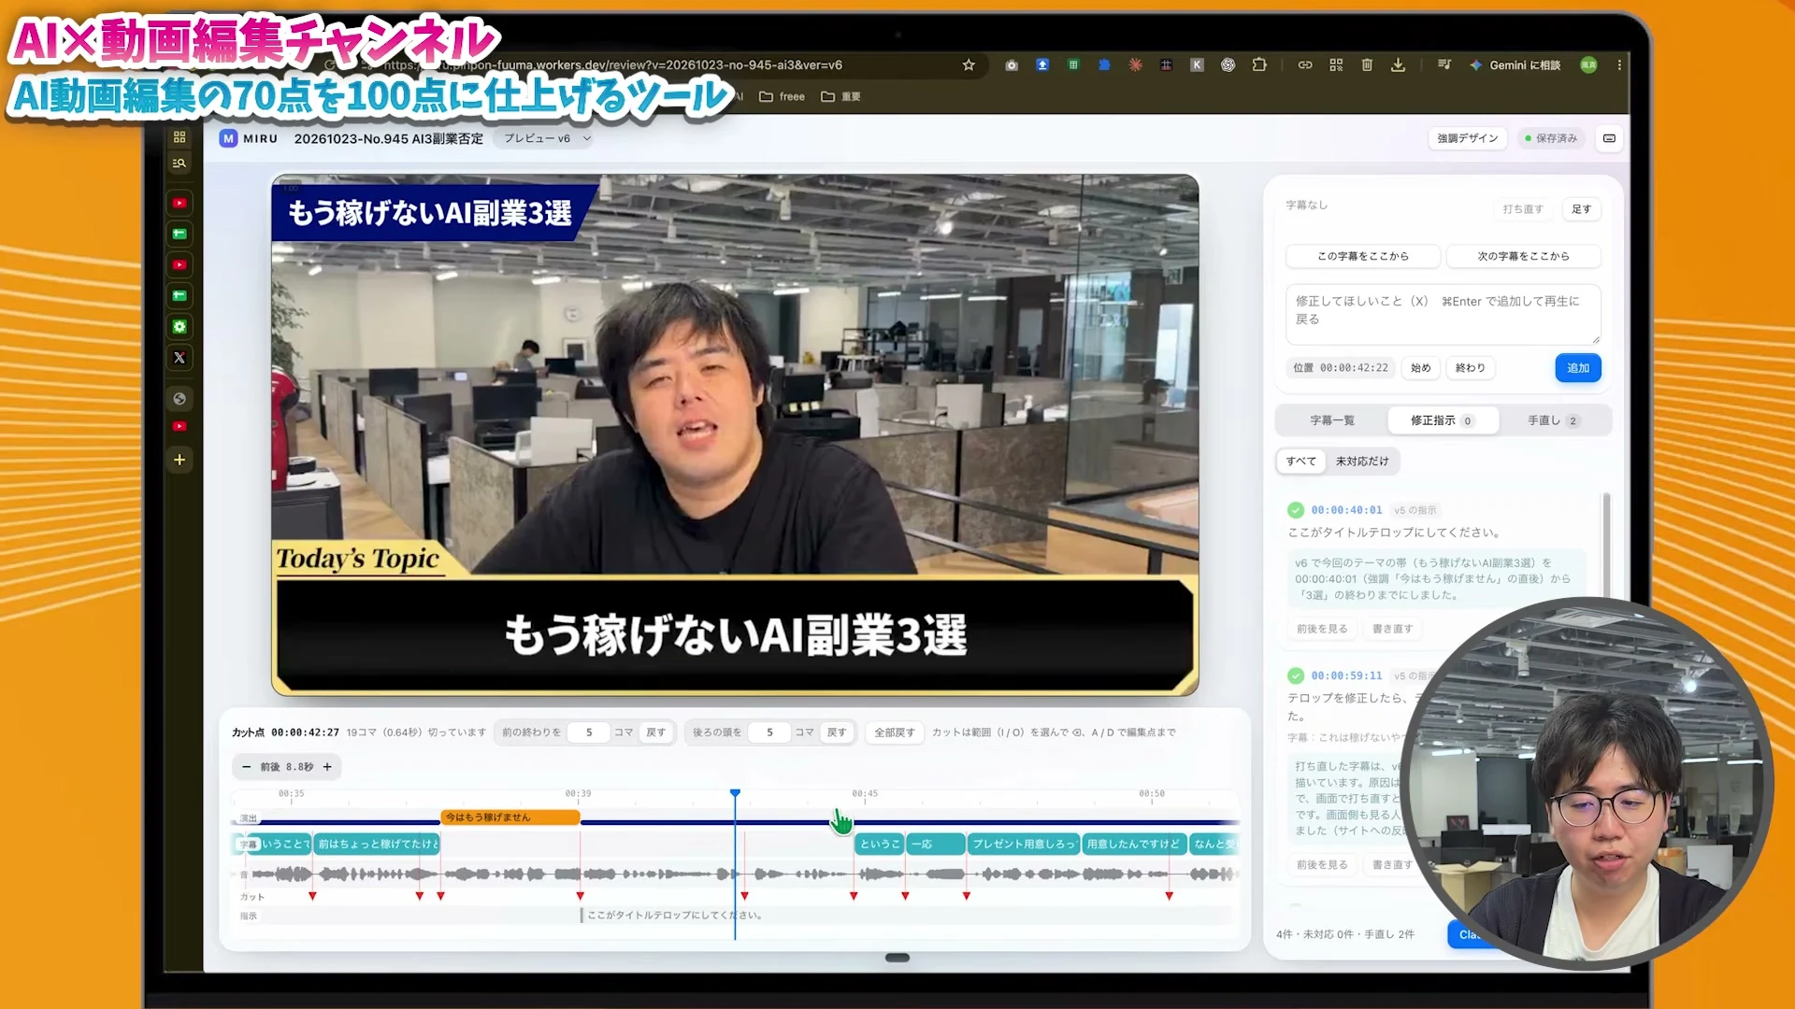1795x1009 pixels.
Task: Open the media playlist control icon
Action: (1444, 64)
